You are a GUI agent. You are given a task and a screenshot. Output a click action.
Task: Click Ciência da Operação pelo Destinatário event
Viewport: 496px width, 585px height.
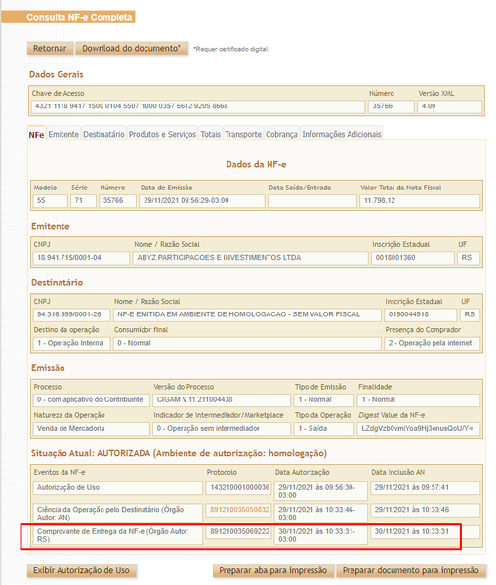[118, 514]
